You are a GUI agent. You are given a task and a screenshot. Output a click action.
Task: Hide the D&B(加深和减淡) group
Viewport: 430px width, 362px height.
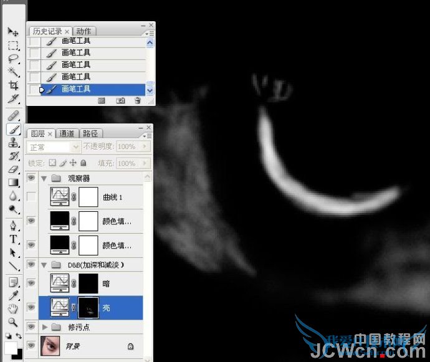coord(31,265)
